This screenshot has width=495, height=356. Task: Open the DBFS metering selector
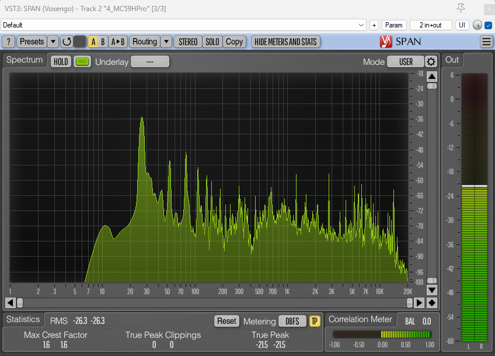(x=292, y=321)
